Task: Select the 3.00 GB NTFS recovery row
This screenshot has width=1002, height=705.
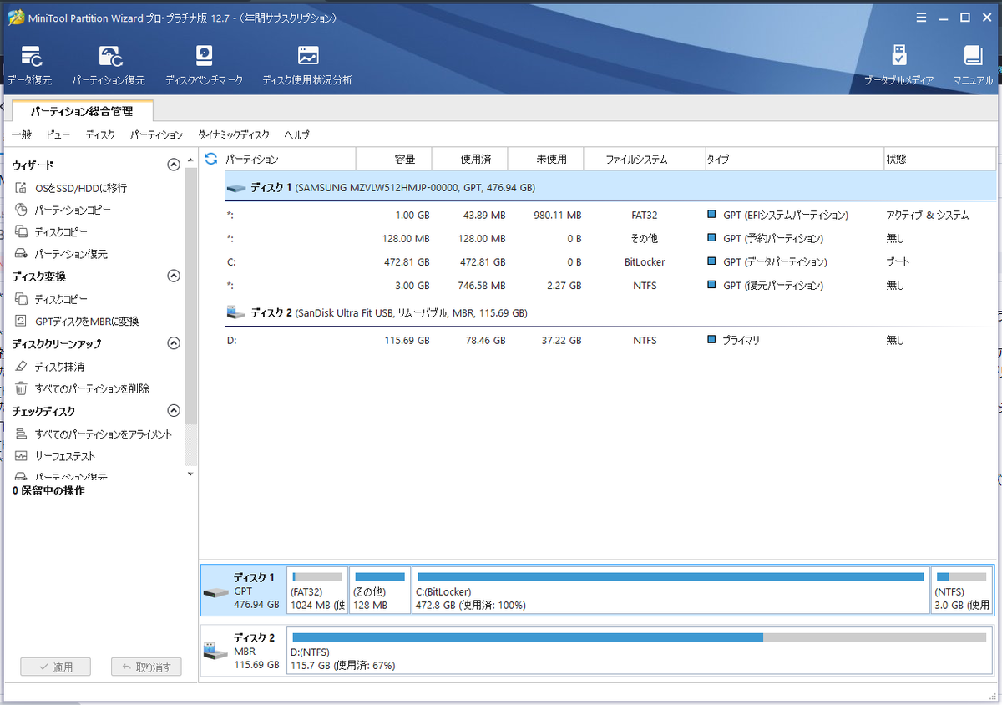Action: (x=610, y=285)
